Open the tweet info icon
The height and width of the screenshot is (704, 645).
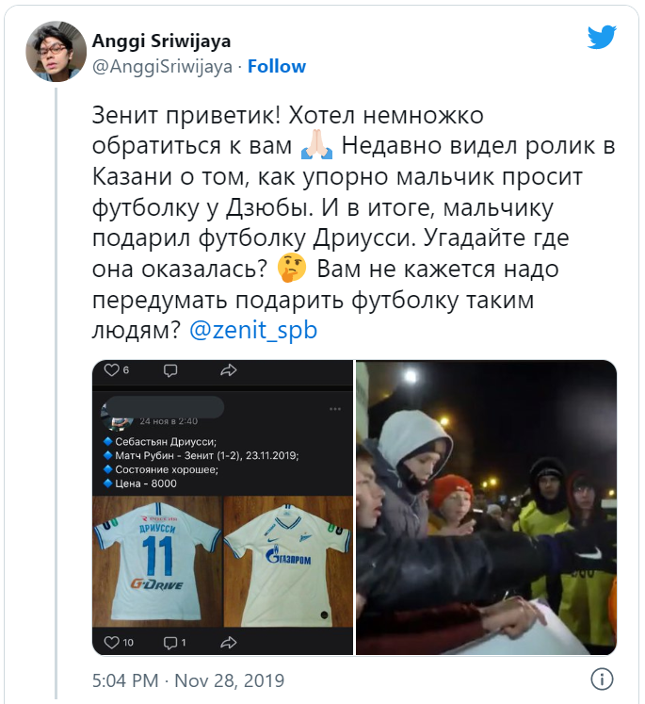pos(602,679)
